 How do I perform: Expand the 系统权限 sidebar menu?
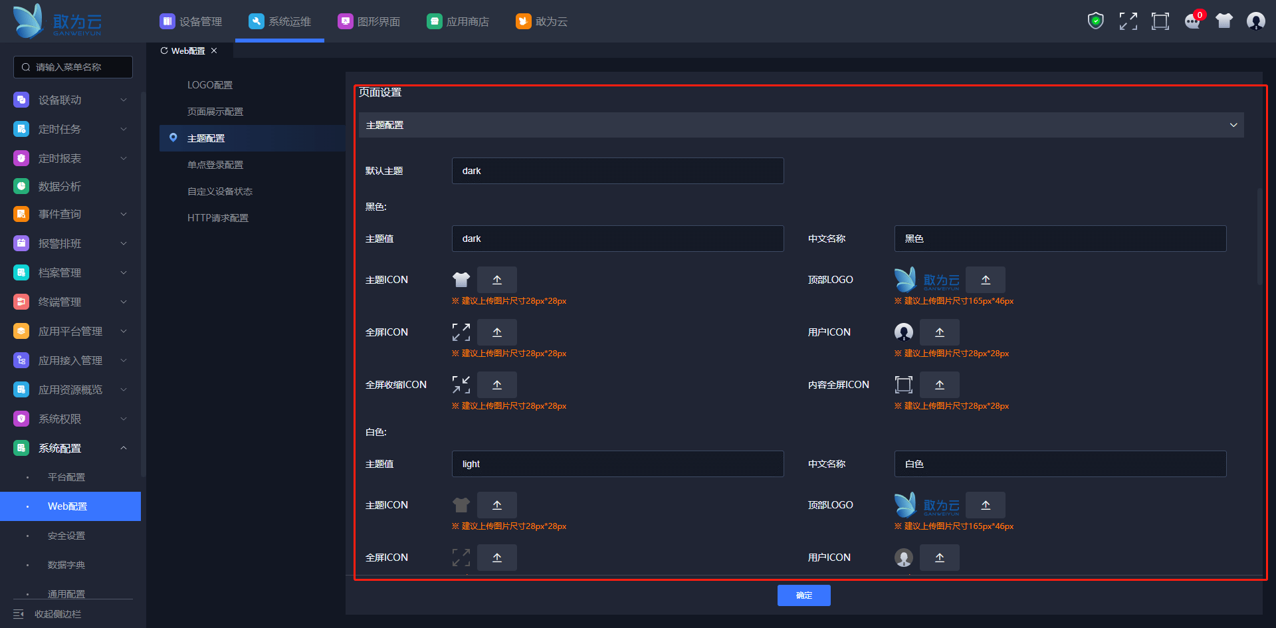[70, 419]
